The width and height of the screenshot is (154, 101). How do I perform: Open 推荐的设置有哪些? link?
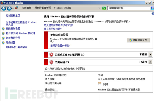[x=60, y=46]
